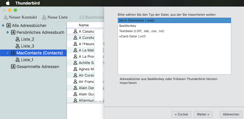The height and width of the screenshot is (119, 244).
Task: Select the vCard-Datei (.vcf) option
Action: tap(132, 36)
